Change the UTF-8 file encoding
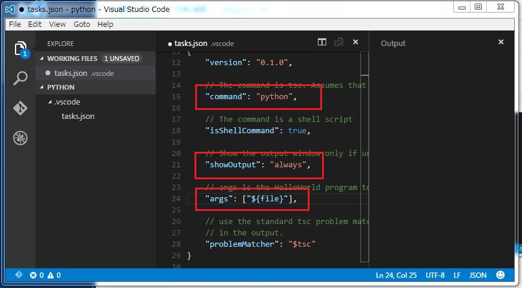The height and width of the screenshot is (288, 522). [435, 275]
